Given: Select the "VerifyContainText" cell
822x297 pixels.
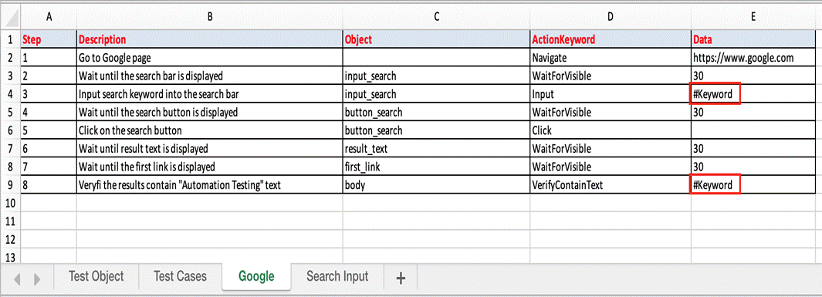Looking at the screenshot, I should coord(611,185).
